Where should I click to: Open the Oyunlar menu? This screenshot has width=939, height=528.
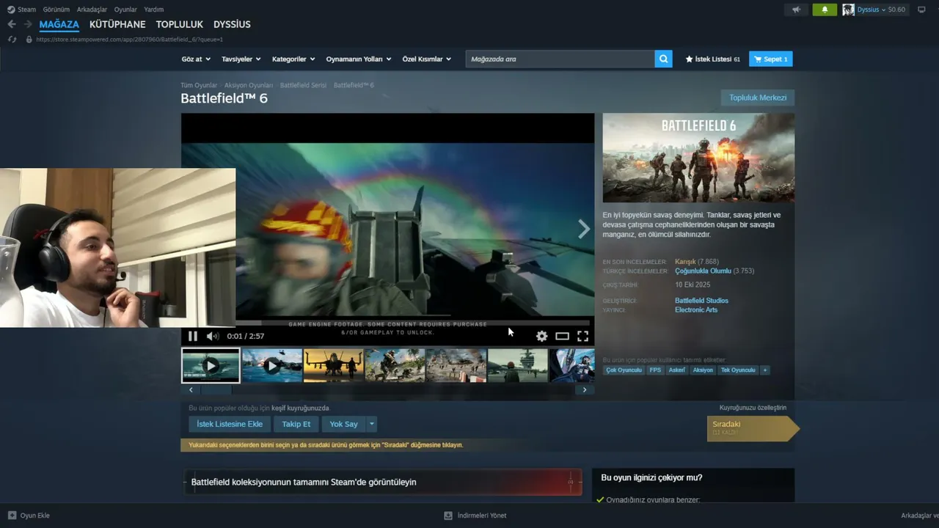tap(125, 10)
